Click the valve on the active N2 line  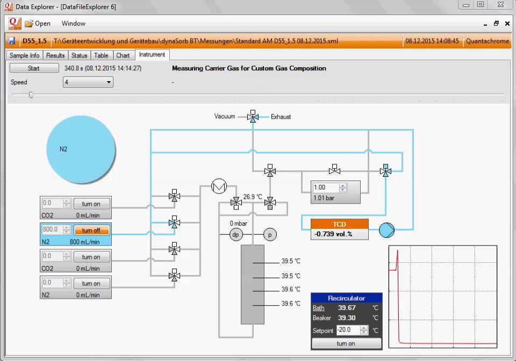(x=174, y=222)
